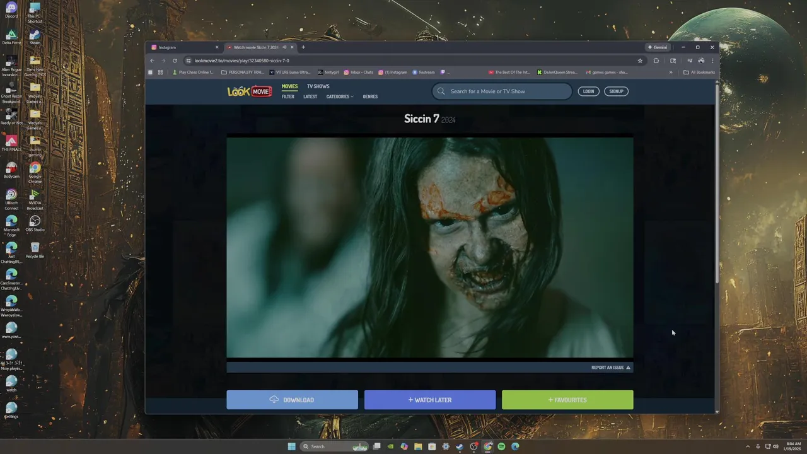Add movie to FAVOURITES
This screenshot has height=454, width=807.
(x=567, y=400)
